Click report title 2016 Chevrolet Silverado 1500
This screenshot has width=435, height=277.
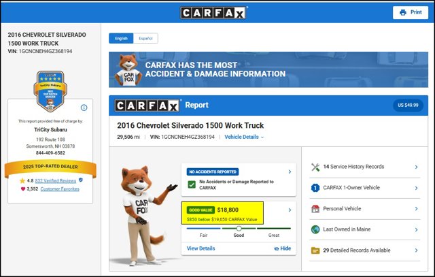point(190,126)
